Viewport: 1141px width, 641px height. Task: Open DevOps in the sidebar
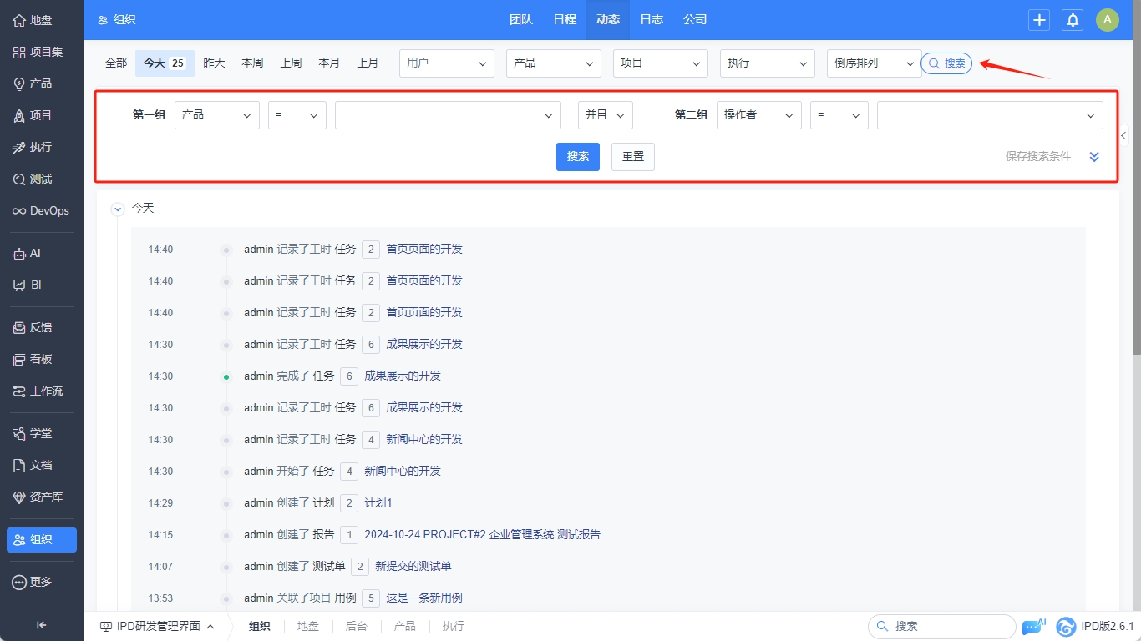(42, 211)
